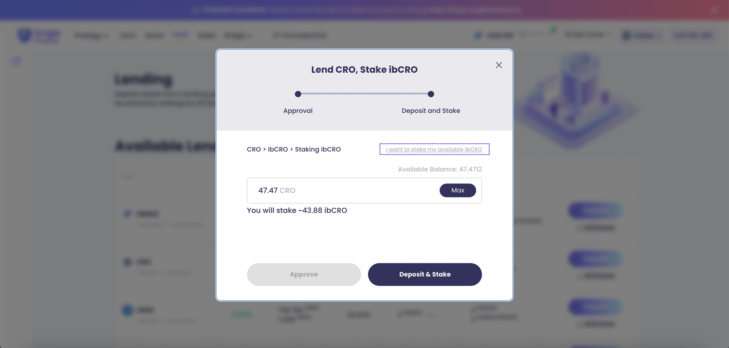Click the first row's gradient action button
729x348 pixels.
coord(595,211)
